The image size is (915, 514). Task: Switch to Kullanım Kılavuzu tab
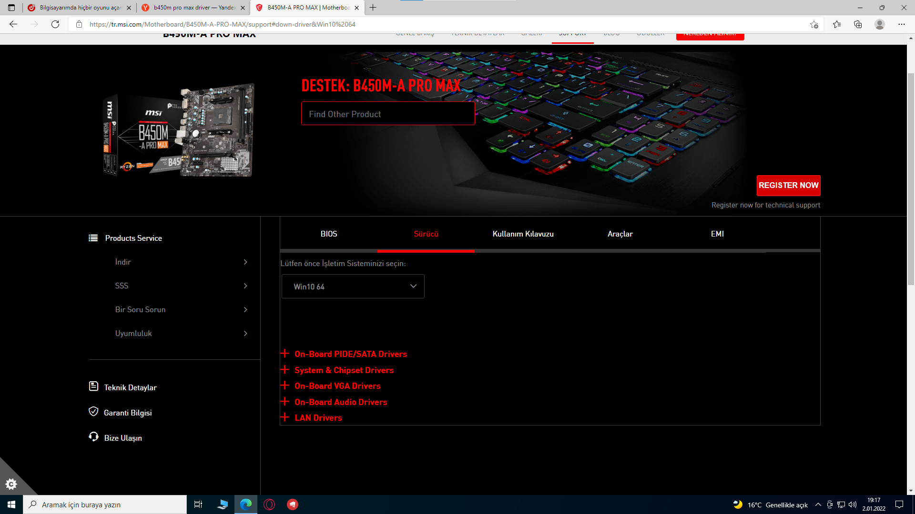(x=523, y=234)
